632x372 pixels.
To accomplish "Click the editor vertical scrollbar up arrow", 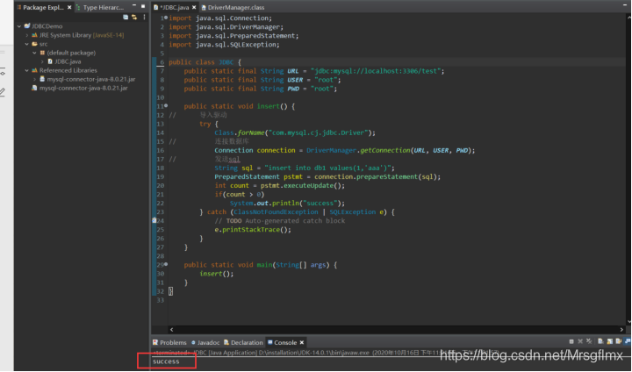I will [628, 16].
